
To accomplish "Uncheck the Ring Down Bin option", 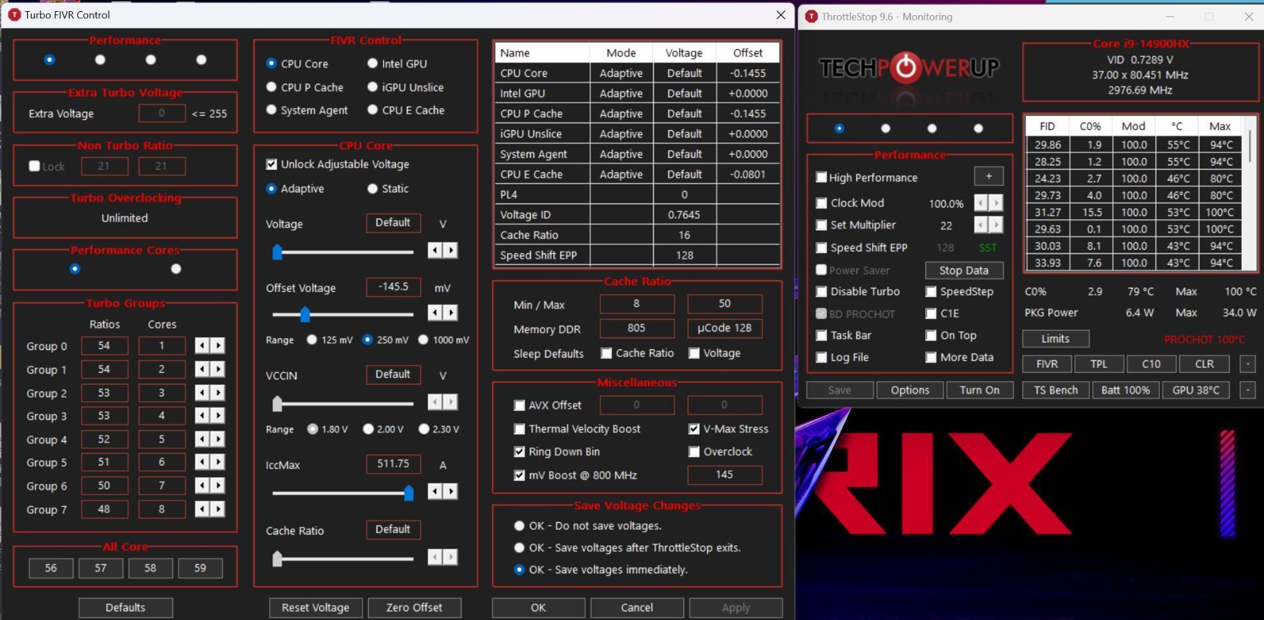I will [519, 452].
